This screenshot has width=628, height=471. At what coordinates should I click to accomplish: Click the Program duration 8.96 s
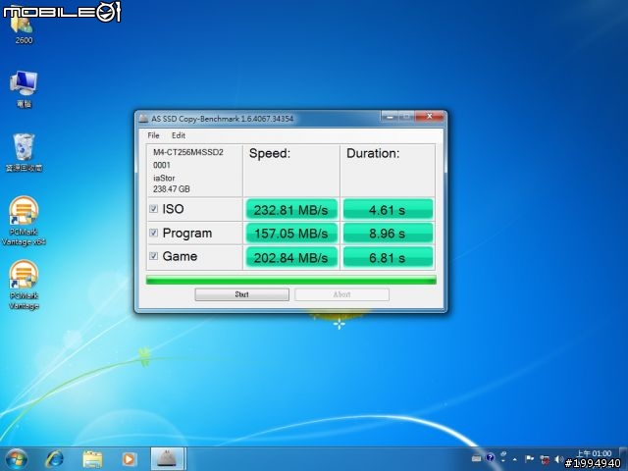click(x=388, y=234)
